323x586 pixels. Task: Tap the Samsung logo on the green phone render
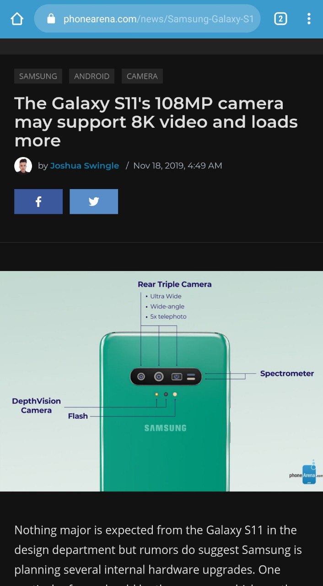(x=165, y=428)
